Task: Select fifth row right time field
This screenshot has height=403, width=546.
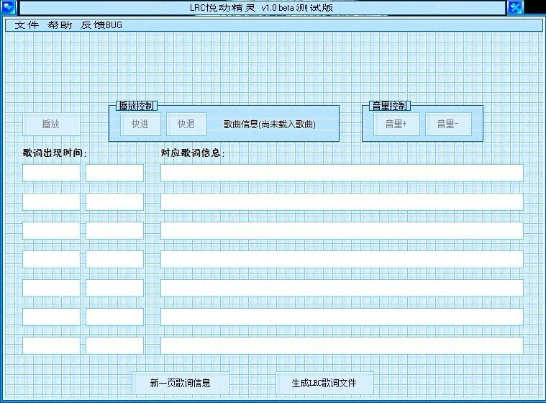Action: click(x=114, y=288)
